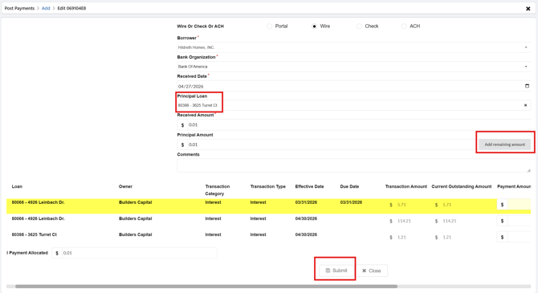Focus the Comments text area
The height and width of the screenshot is (293, 538).
(x=354, y=165)
